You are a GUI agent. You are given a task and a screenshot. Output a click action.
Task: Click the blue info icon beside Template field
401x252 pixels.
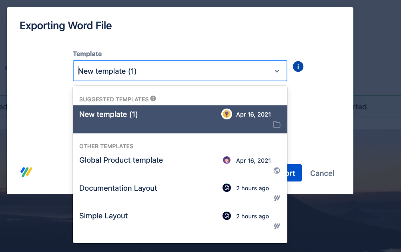(x=298, y=67)
